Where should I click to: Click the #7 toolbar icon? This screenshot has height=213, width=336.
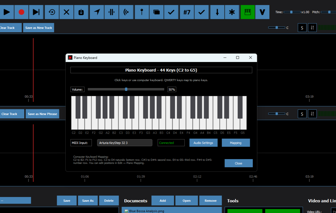(187, 12)
